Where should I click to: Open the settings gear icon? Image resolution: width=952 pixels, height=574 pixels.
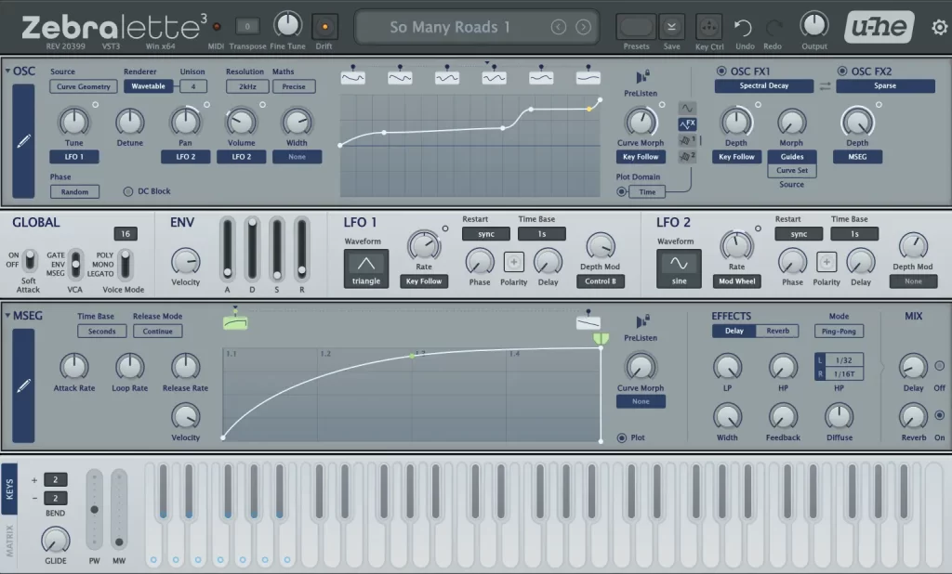pyautogui.click(x=939, y=27)
